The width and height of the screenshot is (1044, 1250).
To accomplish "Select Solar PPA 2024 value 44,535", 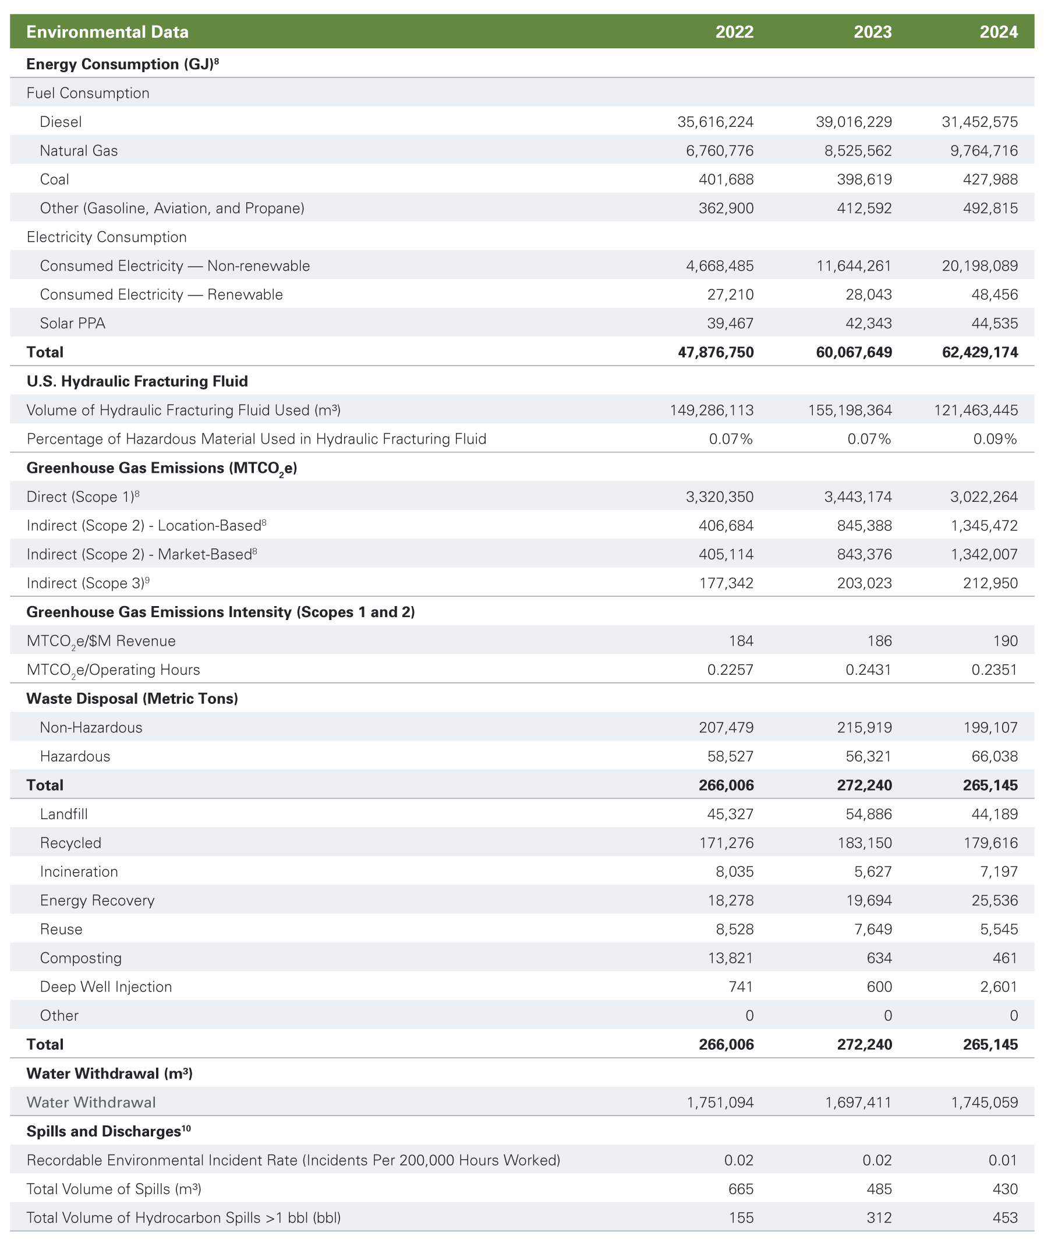I will pyautogui.click(x=995, y=323).
